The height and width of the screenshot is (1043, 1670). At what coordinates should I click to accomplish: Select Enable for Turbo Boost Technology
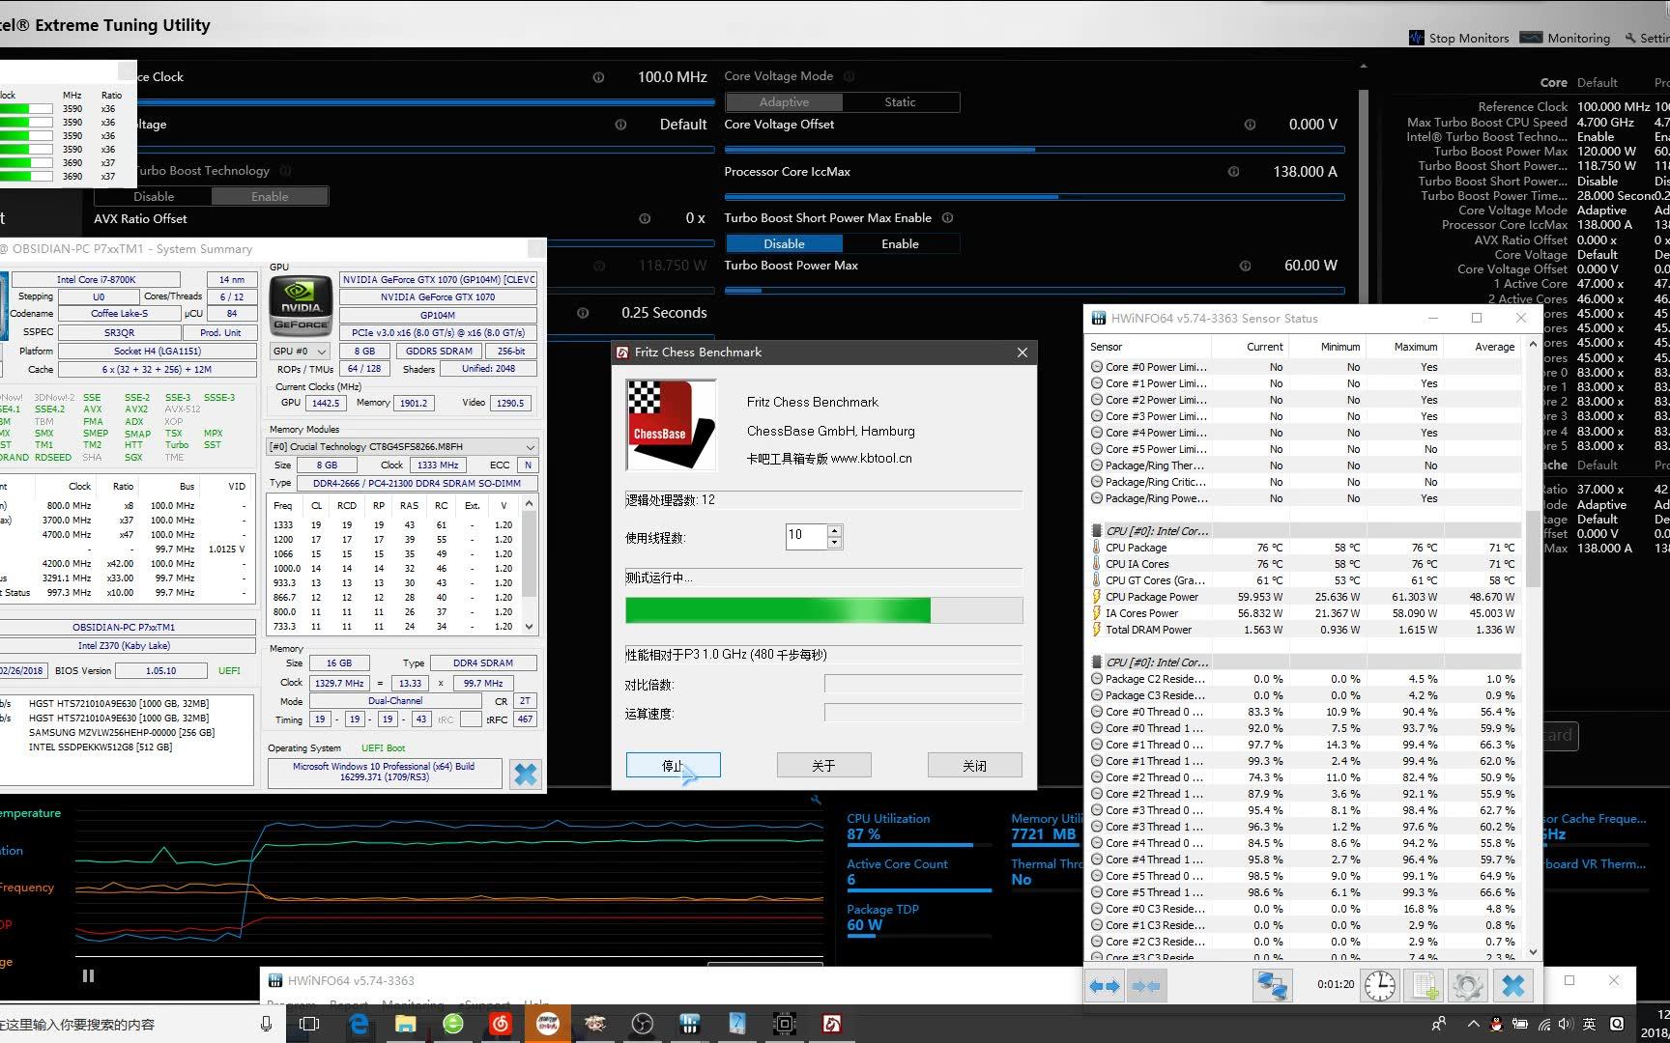pos(270,197)
